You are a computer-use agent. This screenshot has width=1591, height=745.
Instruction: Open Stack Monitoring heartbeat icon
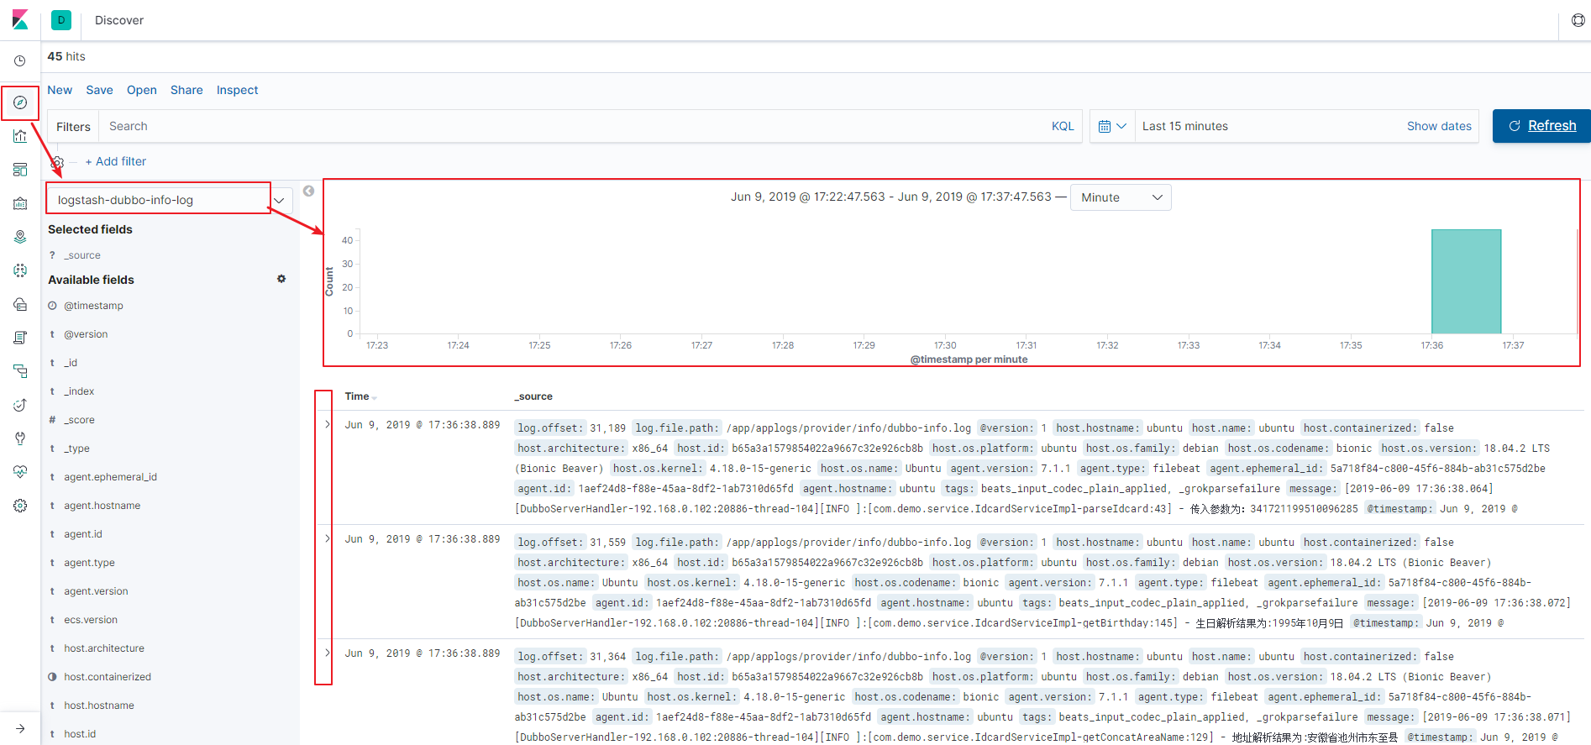tap(20, 472)
